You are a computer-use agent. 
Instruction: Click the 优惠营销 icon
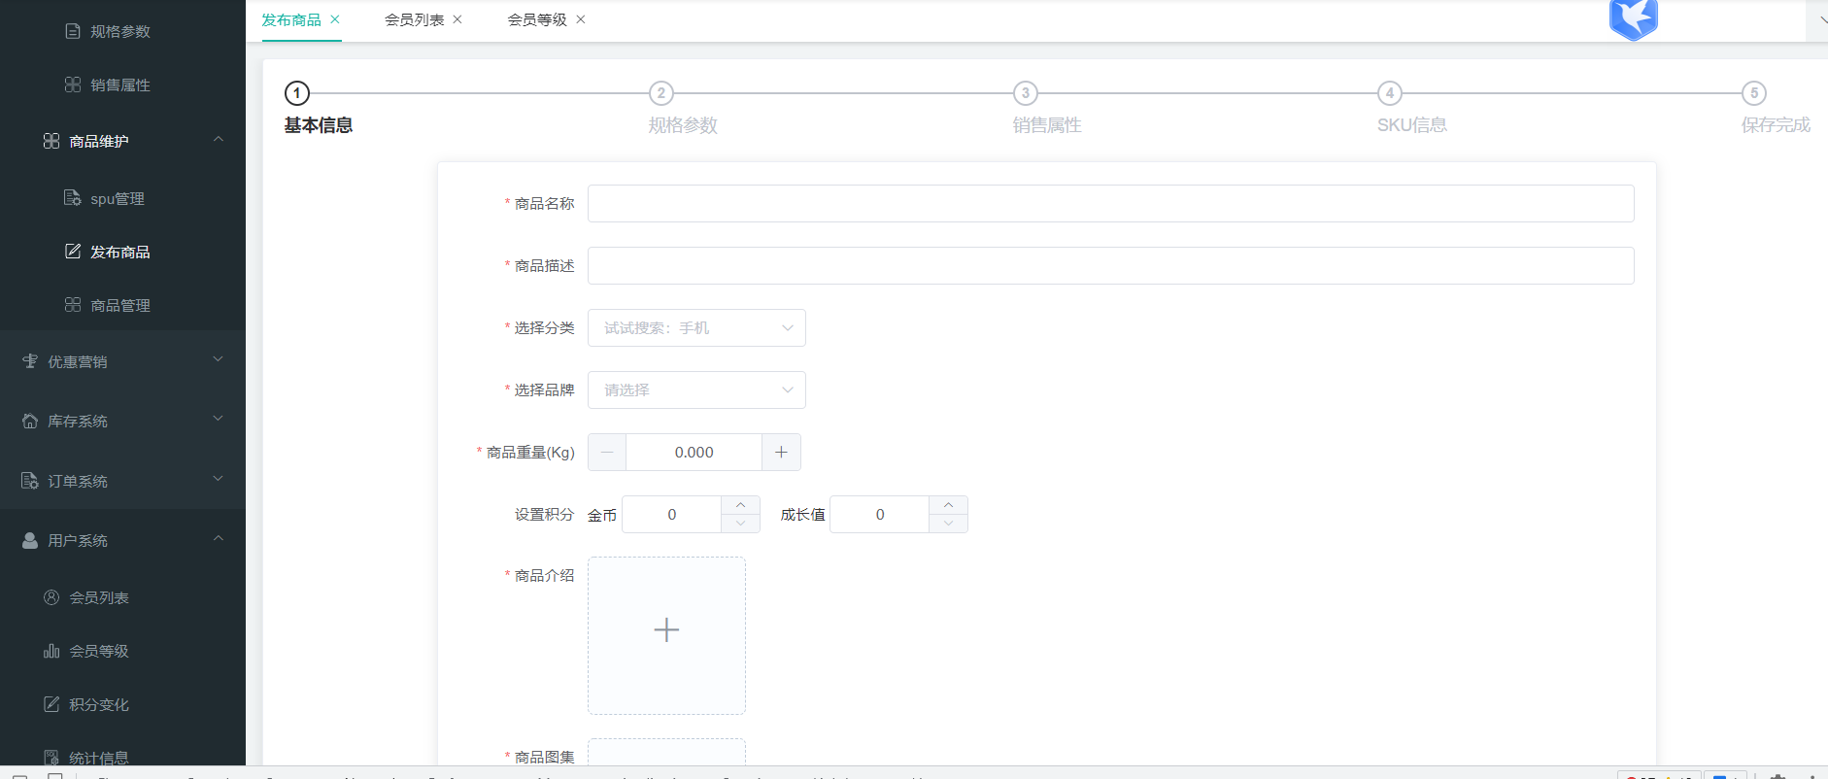pos(30,361)
